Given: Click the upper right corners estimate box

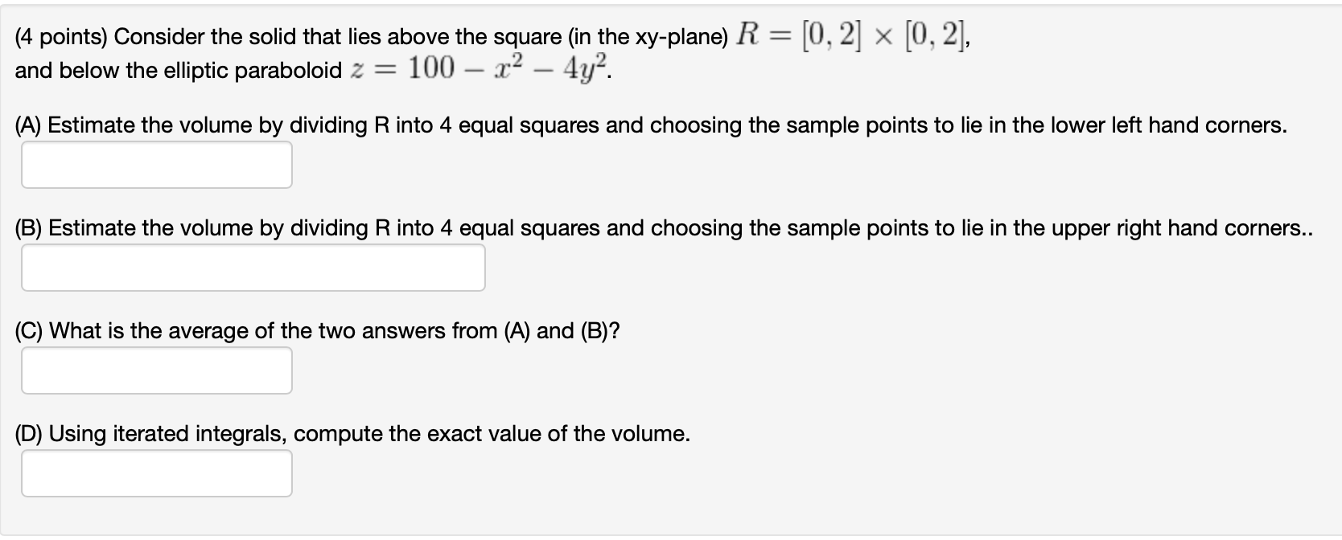Looking at the screenshot, I should (252, 266).
